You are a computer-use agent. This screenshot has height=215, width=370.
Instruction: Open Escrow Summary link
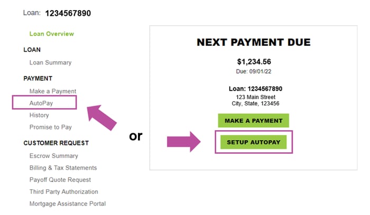[x=53, y=155]
